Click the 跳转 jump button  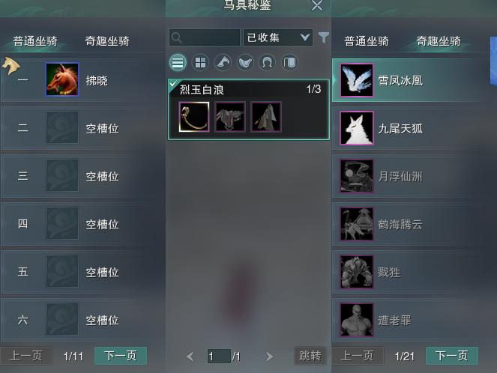(x=310, y=356)
